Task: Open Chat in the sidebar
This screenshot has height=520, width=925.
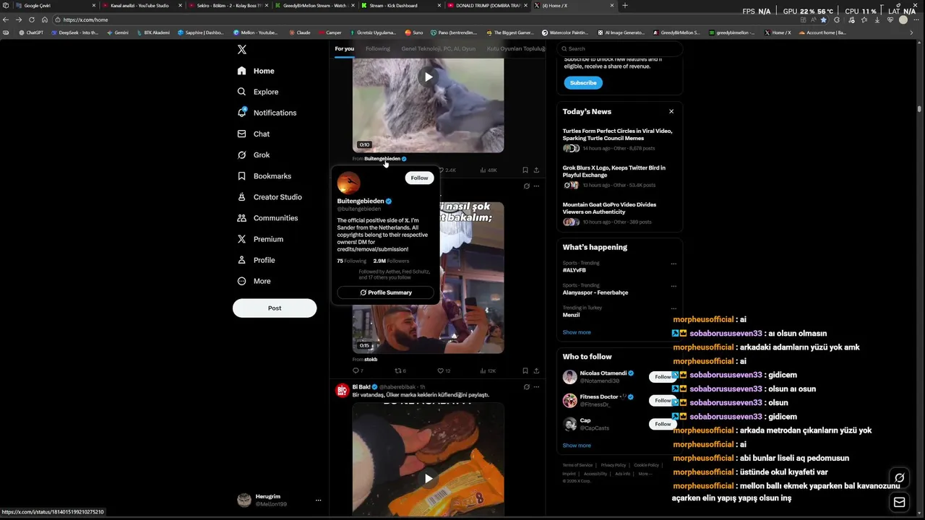Action: click(x=254, y=134)
